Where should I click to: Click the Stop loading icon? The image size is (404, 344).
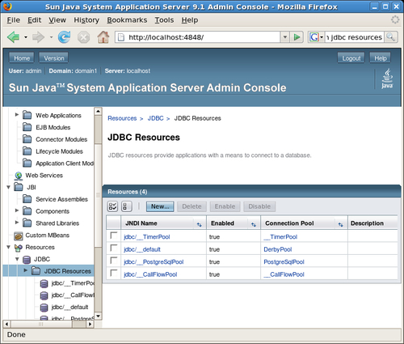[84, 37]
